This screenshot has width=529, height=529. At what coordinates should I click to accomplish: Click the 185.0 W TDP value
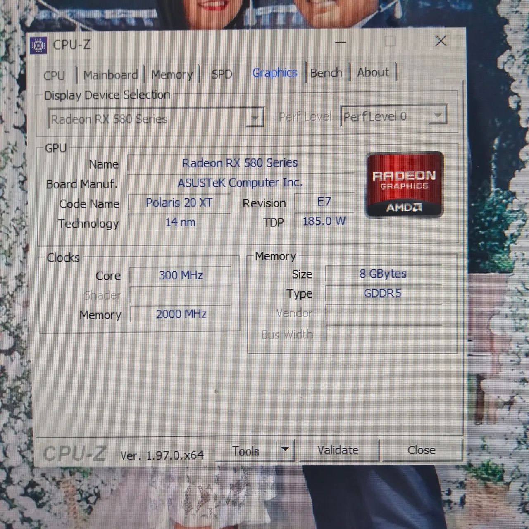(324, 221)
